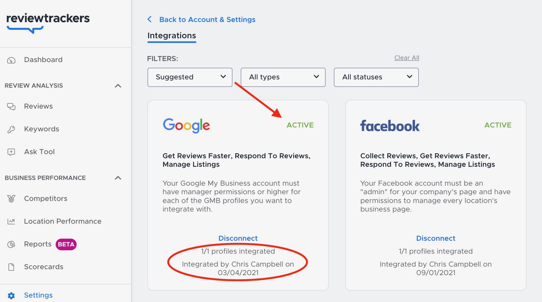The image size is (542, 302).
Task: Open Reviews in the sidebar
Action: click(x=38, y=106)
